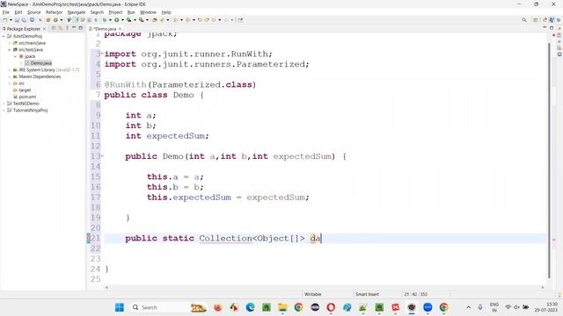This screenshot has width=563, height=316.
Task: Open Microsoft Edge from the taskbar
Action: pos(250,307)
